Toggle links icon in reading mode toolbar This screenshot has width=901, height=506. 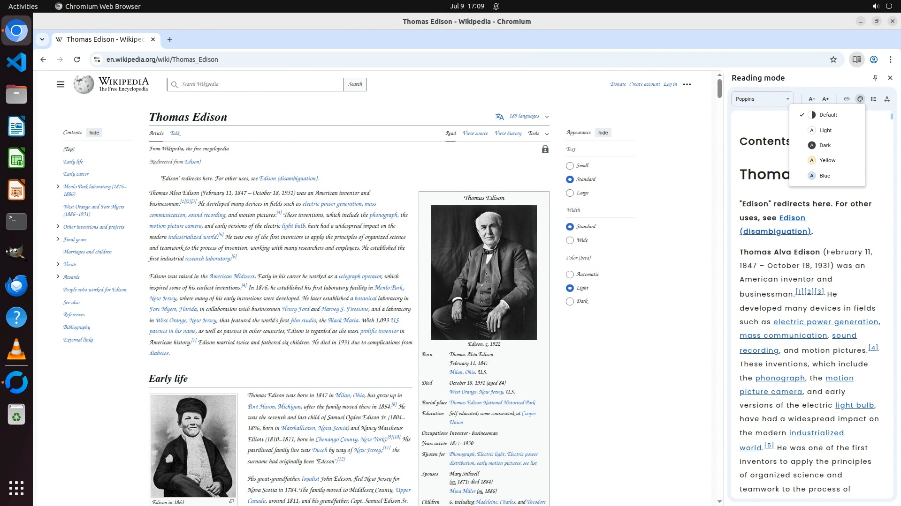coord(847,99)
